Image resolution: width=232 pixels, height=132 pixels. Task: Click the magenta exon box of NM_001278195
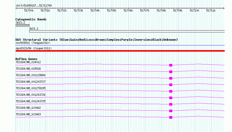[x=171, y=91]
